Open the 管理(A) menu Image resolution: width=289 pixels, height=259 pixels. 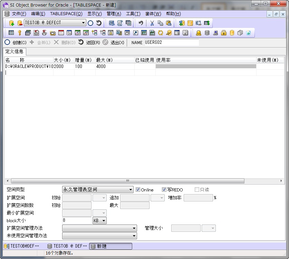coord(114,14)
